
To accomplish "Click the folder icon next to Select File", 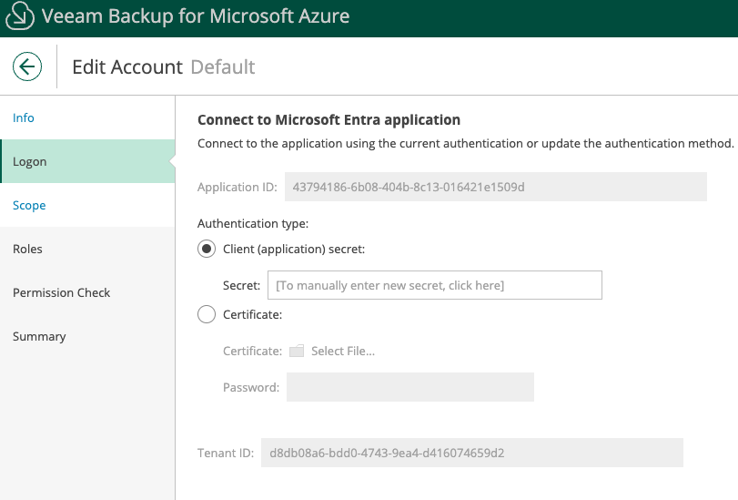I will pos(297,351).
